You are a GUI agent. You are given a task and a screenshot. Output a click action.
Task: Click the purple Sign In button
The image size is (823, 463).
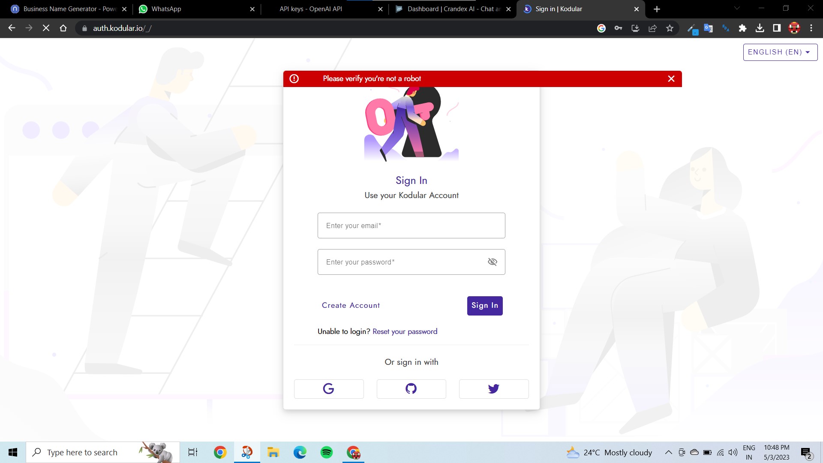(x=485, y=306)
